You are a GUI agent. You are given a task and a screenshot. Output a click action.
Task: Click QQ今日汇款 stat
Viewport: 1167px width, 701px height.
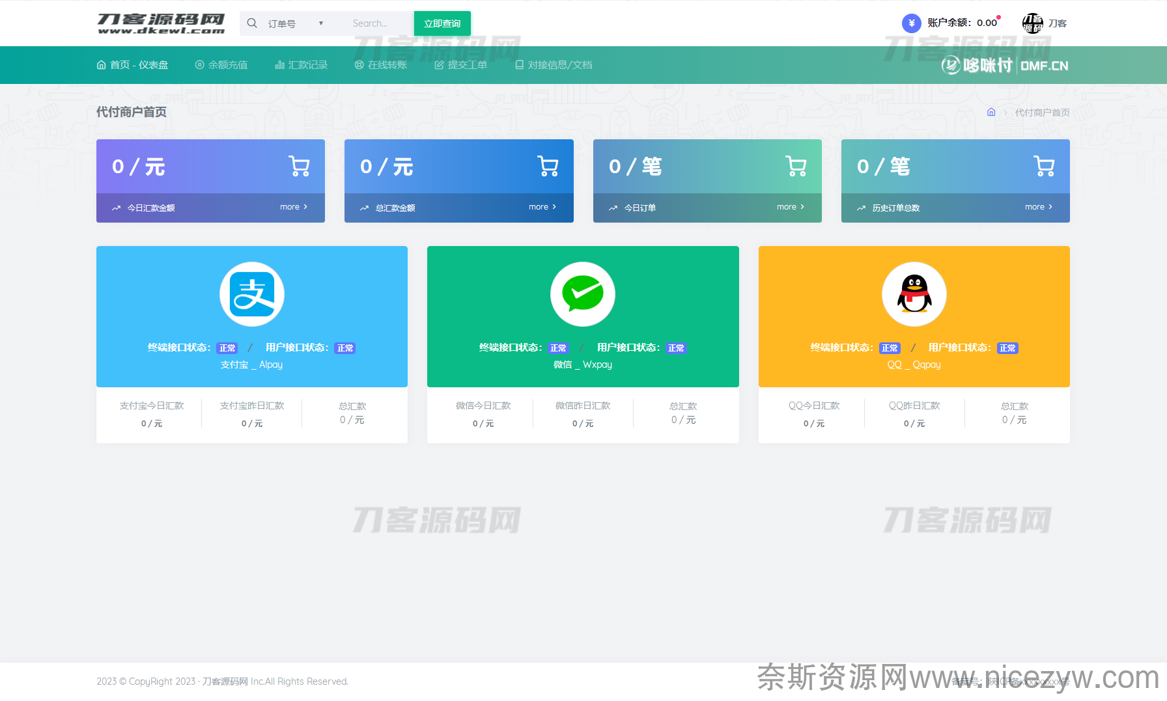click(814, 414)
